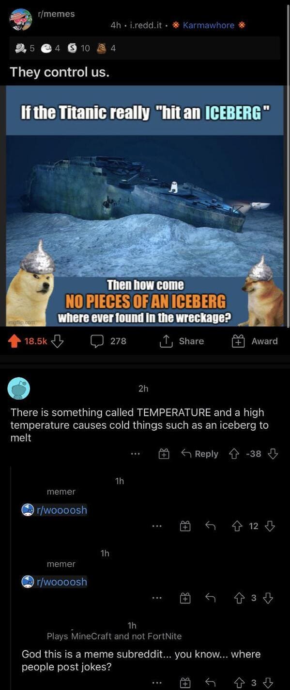Share the post
290x690 pixels.
coord(182,341)
